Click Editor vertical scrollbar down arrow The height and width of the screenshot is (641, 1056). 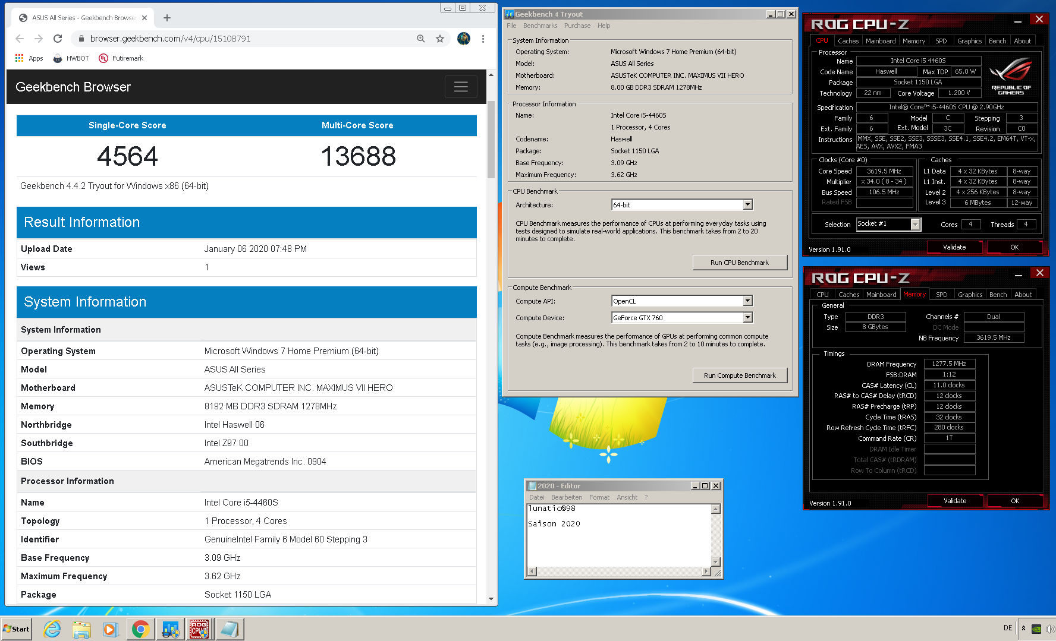pos(716,562)
